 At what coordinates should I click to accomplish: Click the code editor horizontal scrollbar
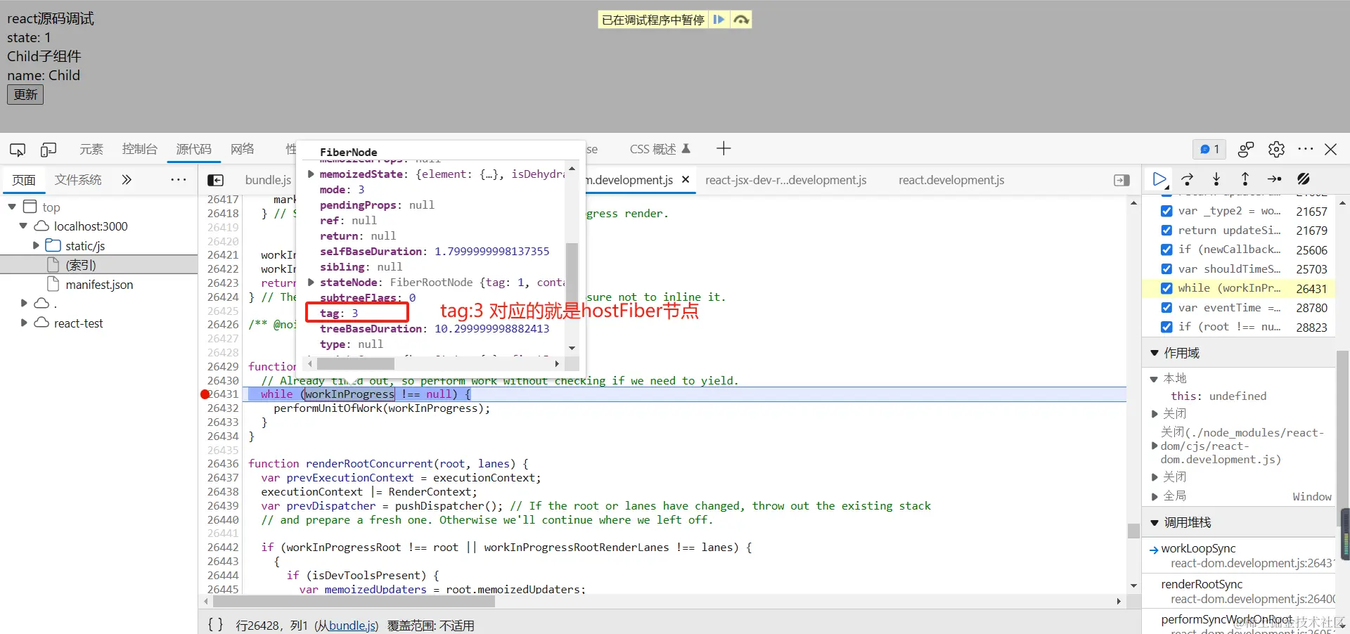[354, 601]
